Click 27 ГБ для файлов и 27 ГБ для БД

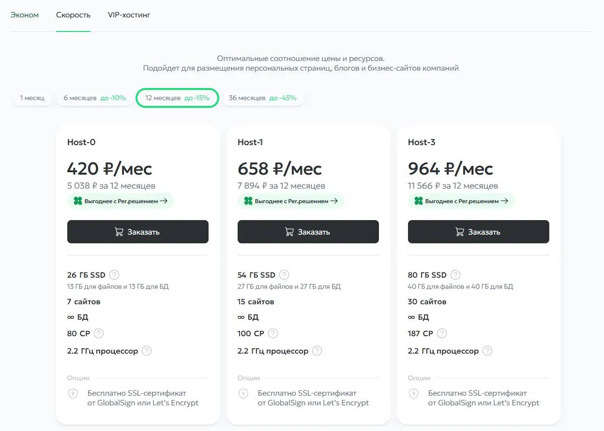289,286
